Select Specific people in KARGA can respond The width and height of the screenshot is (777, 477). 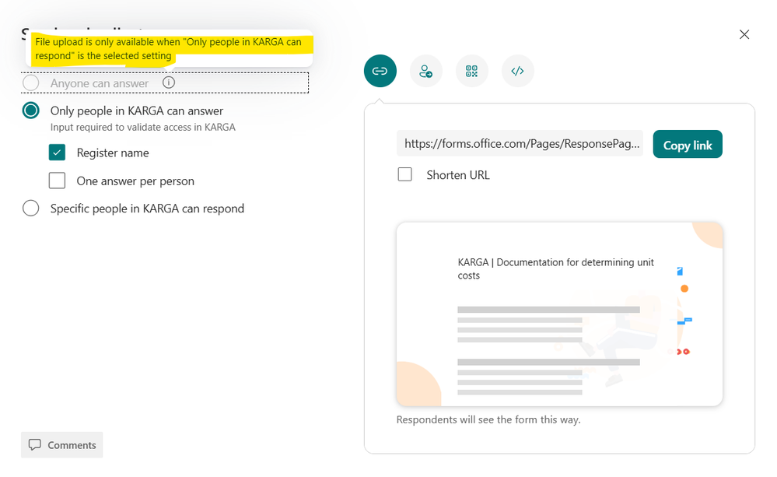point(31,208)
